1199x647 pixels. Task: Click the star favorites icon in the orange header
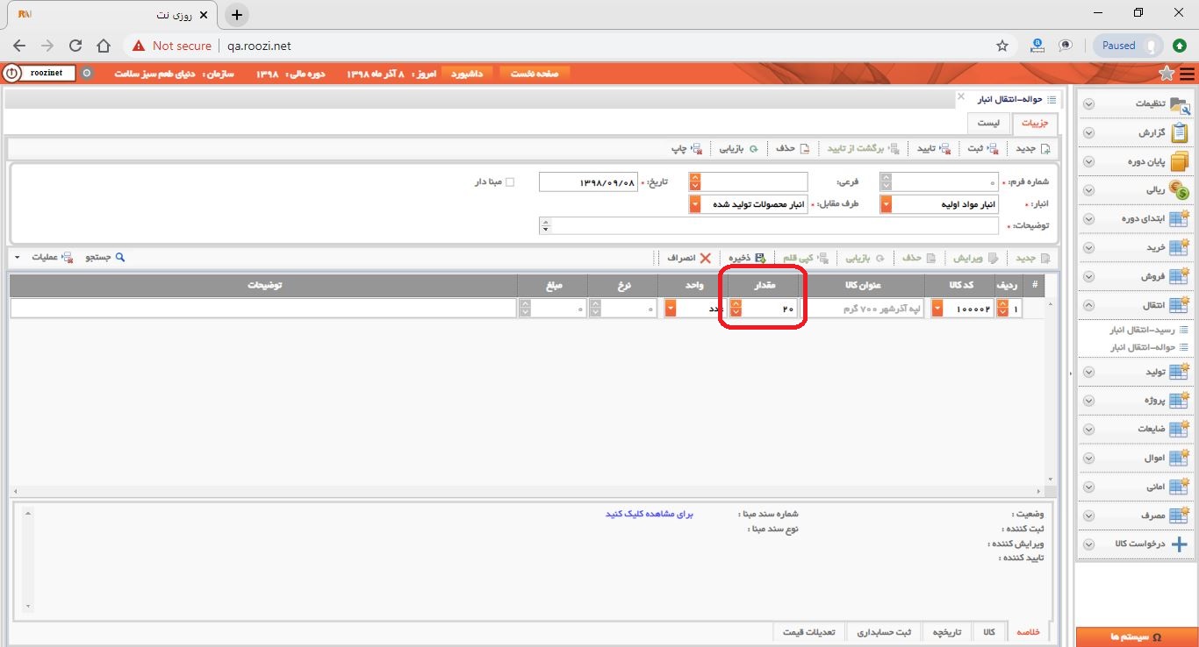tap(1167, 74)
